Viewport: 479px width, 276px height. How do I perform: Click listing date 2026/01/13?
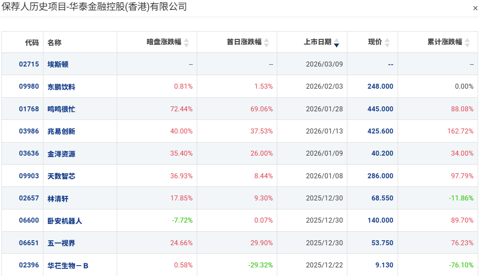pyautogui.click(x=324, y=131)
